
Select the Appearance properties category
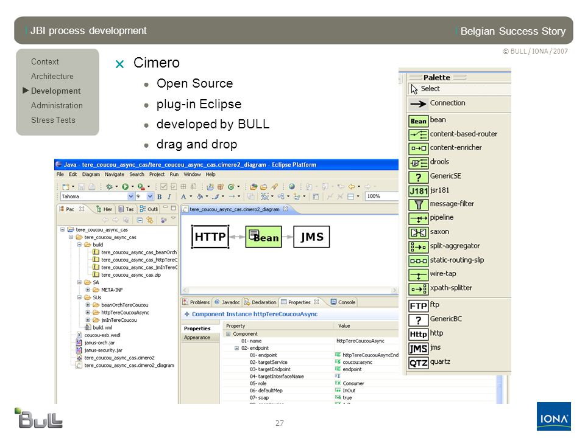click(x=197, y=338)
